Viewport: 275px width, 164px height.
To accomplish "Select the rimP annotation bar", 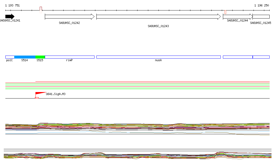I will tap(70, 57).
